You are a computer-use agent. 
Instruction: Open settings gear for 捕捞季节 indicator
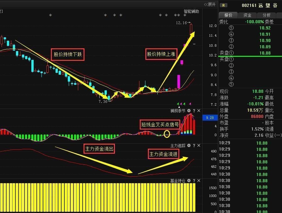(189, 111)
